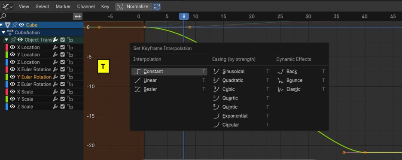Select Constant interpolation
Image resolution: width=402 pixels, height=160 pixels.
pyautogui.click(x=169, y=72)
